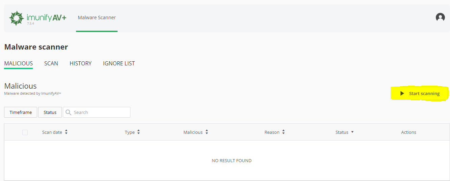Go to the IGNORE LIST tab

(x=119, y=63)
